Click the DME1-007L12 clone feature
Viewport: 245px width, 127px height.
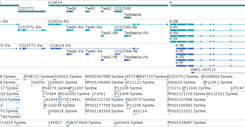tap(218, 73)
